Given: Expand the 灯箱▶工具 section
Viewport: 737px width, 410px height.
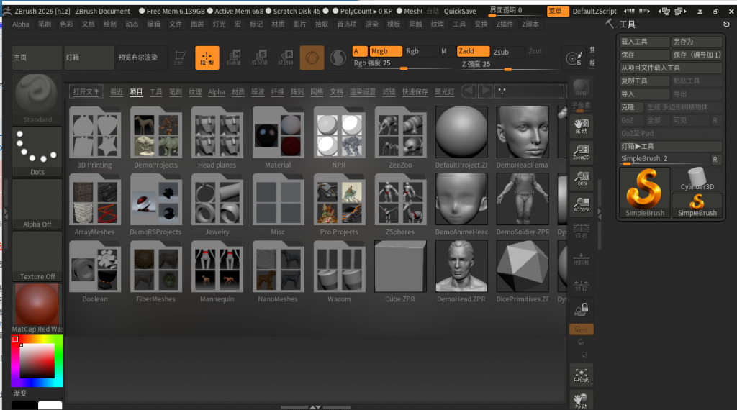Looking at the screenshot, I should click(x=671, y=147).
